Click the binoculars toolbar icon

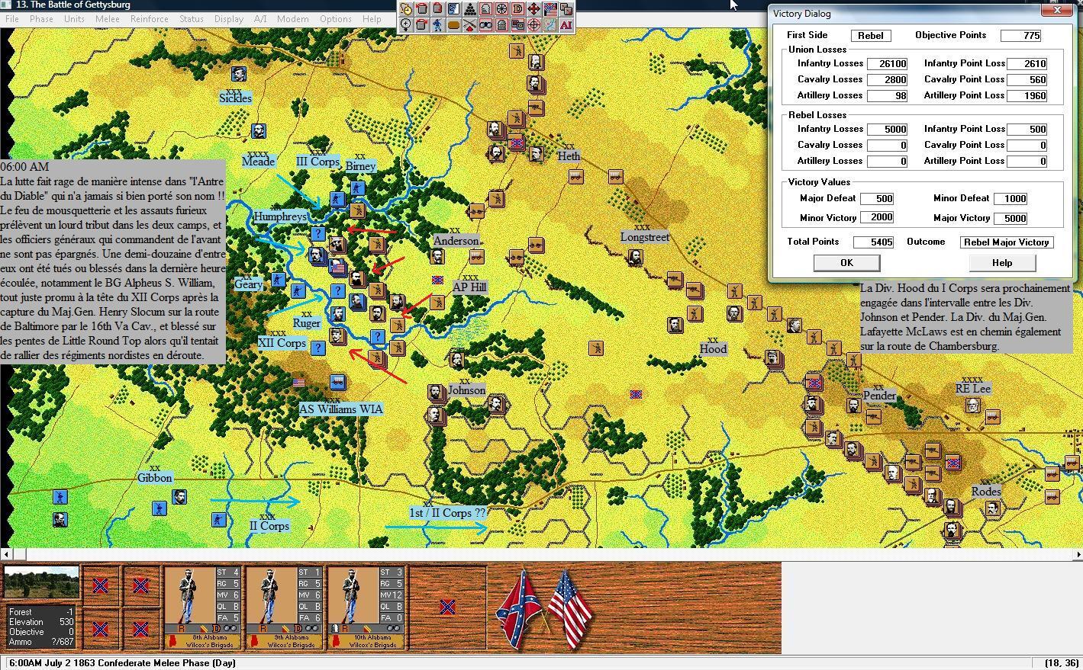pos(485,25)
